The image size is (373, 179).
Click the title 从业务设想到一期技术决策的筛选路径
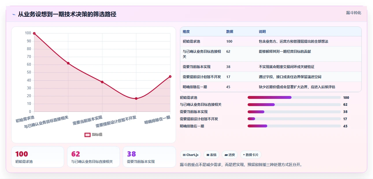point(67,14)
